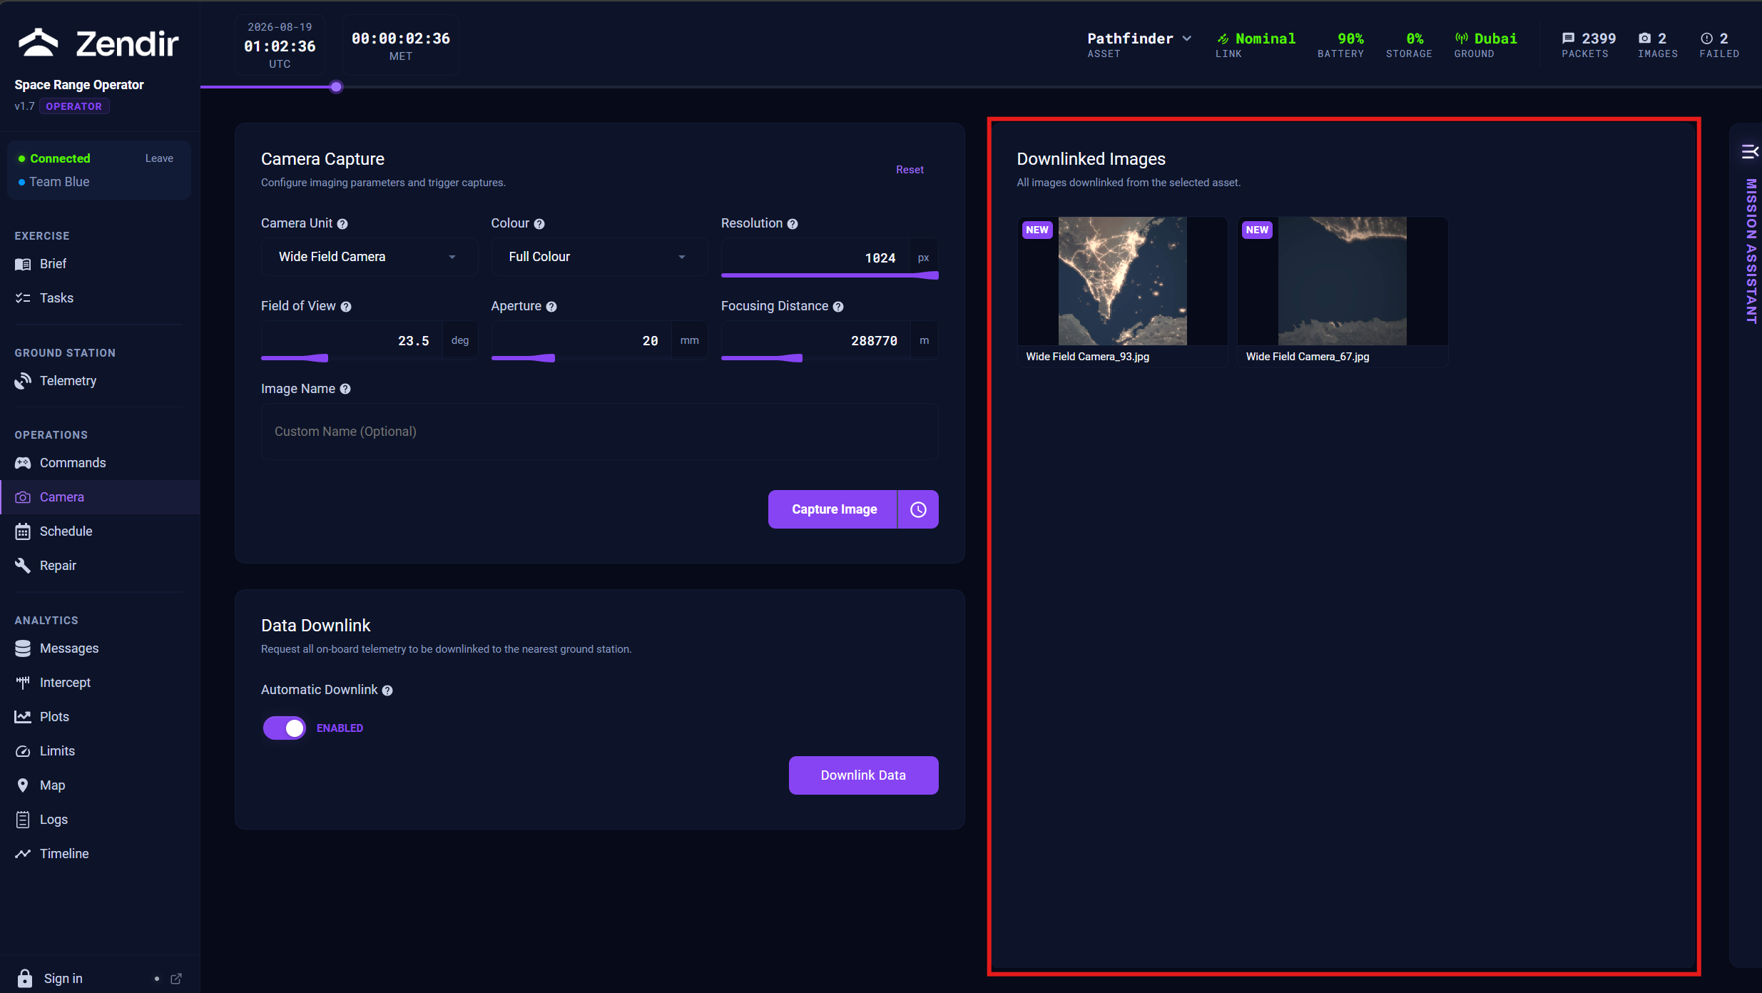The image size is (1762, 993).
Task: Expand the Pathfinder asset selector
Action: coord(1139,39)
